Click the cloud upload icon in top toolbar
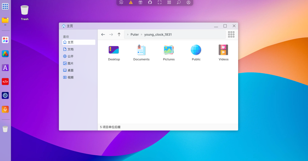Viewport: 308px width, 161px height. click(x=121, y=2)
